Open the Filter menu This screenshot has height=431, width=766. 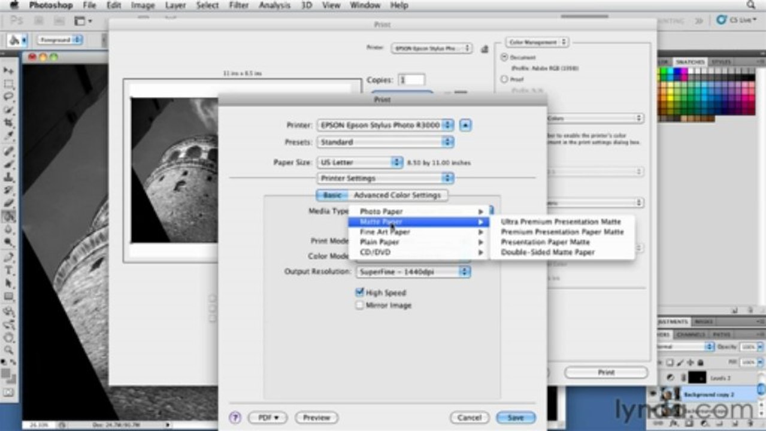coord(239,5)
